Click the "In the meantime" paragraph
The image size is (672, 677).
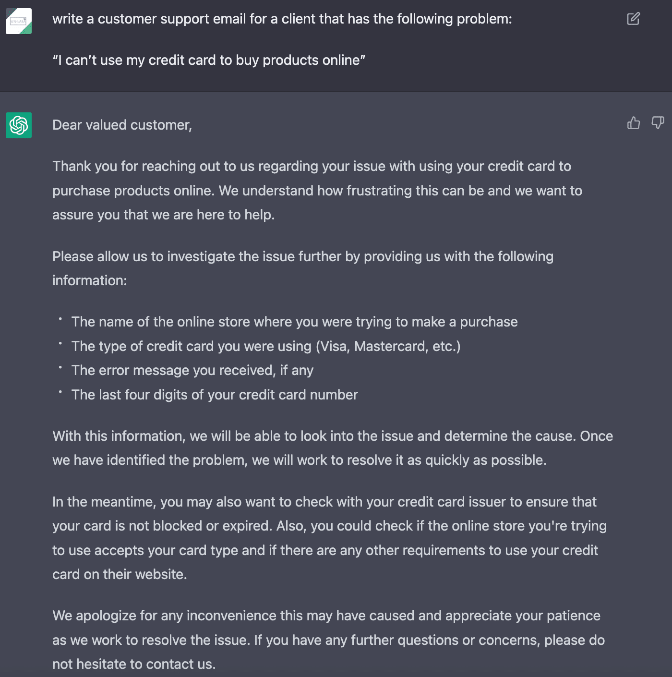click(x=329, y=538)
